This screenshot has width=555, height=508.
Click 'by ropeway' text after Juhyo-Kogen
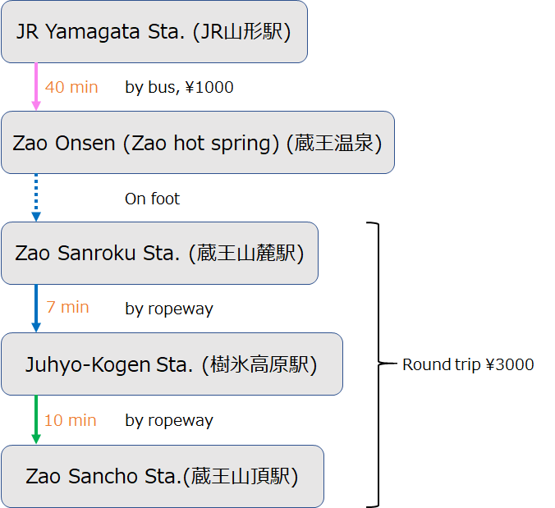tap(169, 421)
